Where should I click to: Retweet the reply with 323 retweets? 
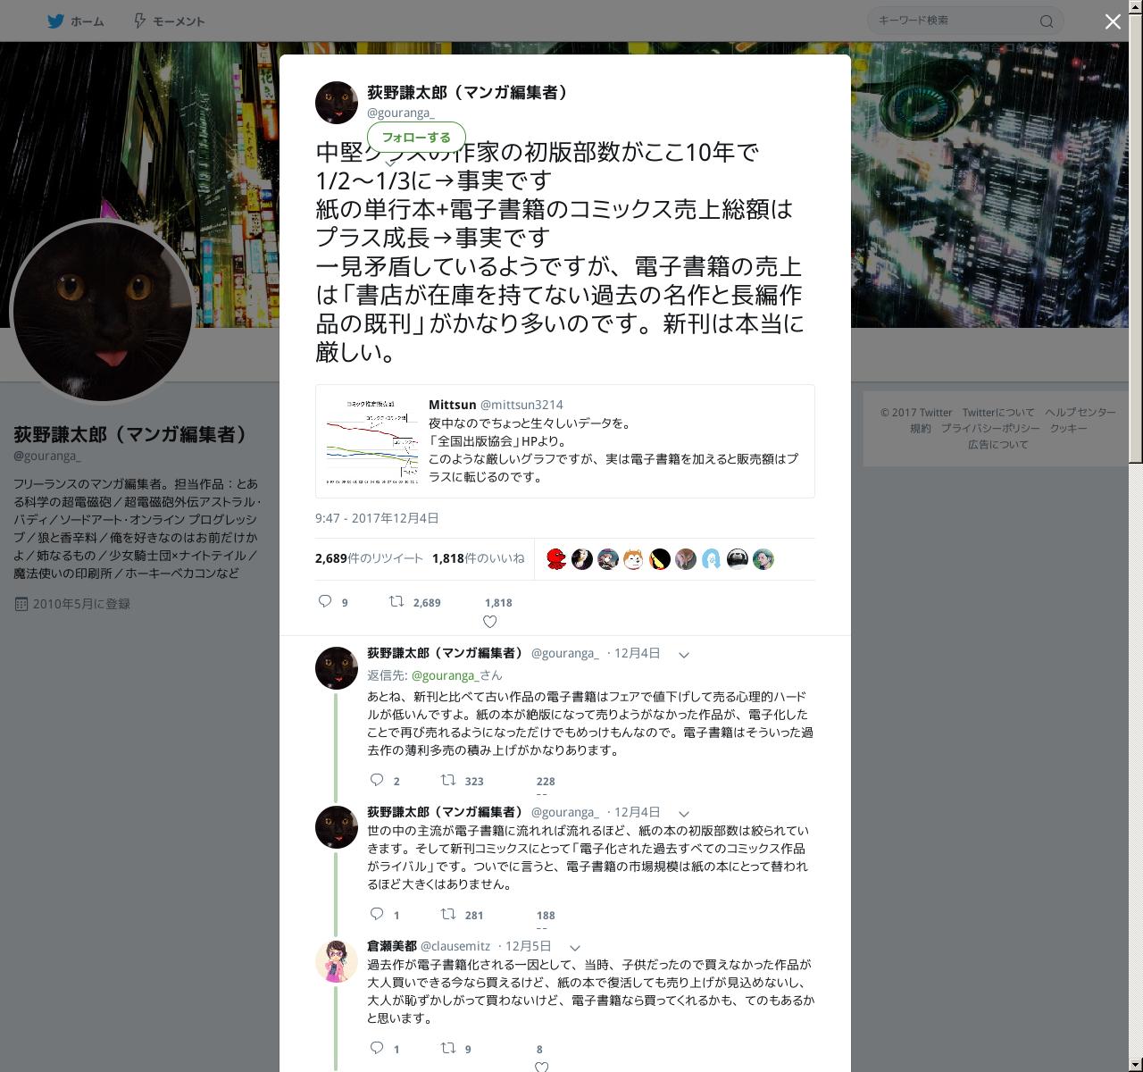pos(448,780)
